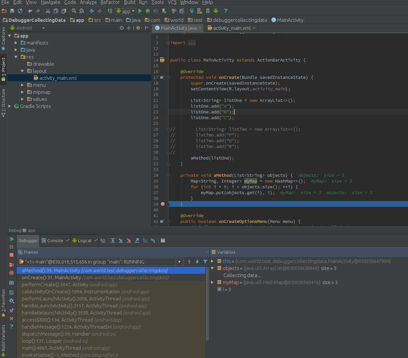
Task: Click the red Stop debugging square
Action: [12, 255]
